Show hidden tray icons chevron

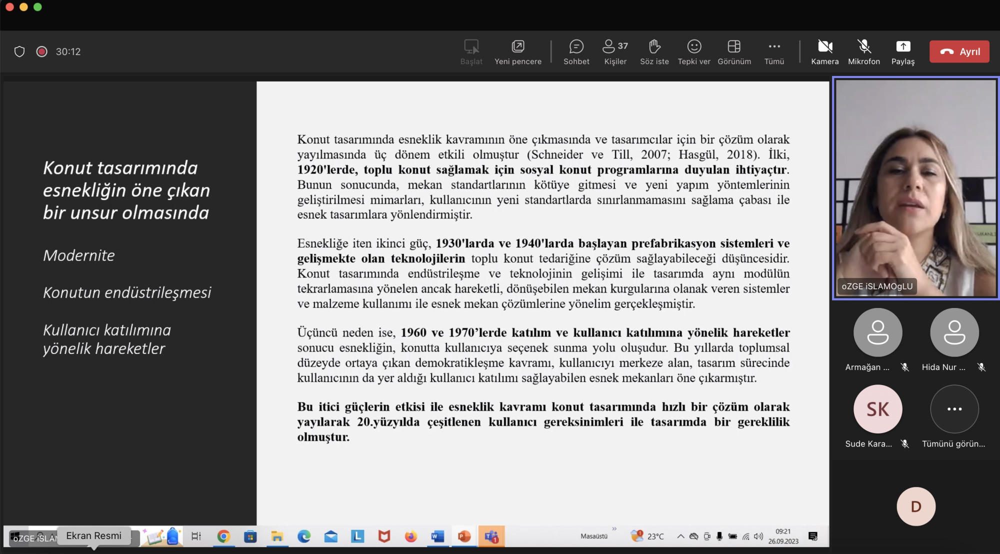pos(680,536)
